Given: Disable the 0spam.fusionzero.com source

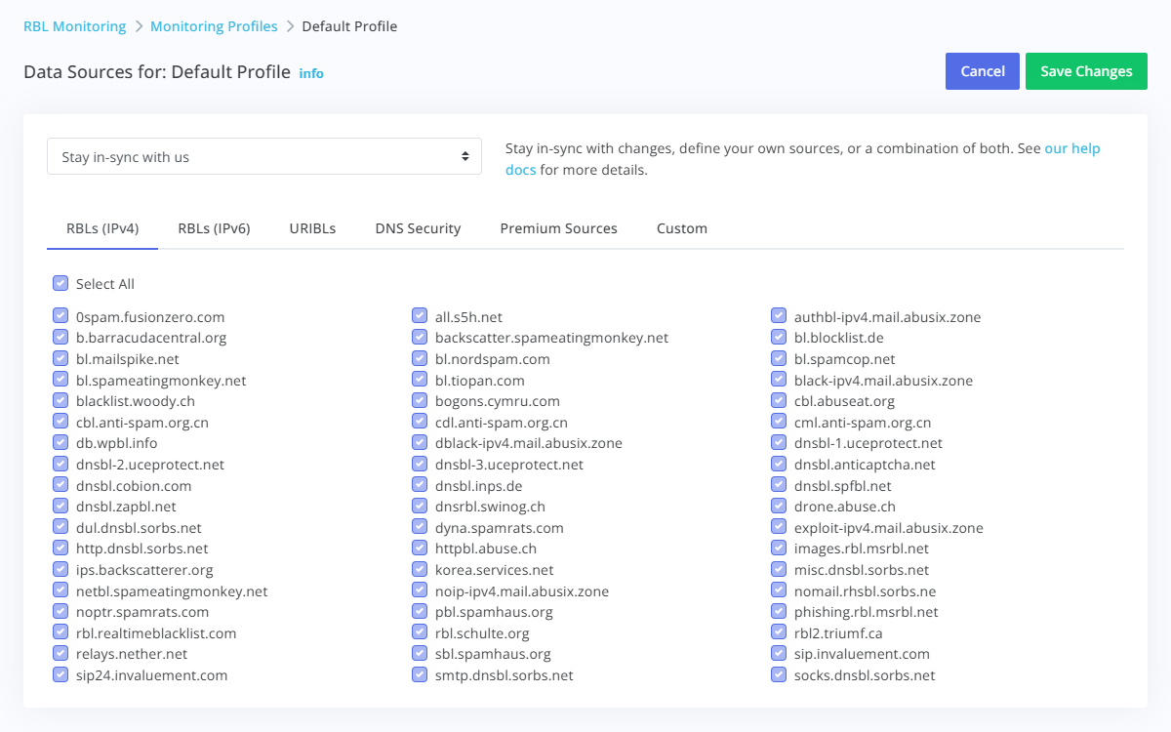Looking at the screenshot, I should (61, 315).
